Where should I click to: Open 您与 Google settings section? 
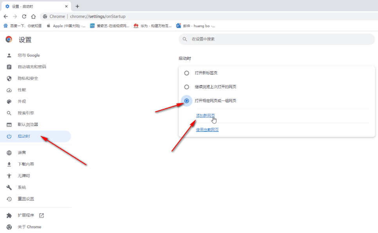pyautogui.click(x=29, y=56)
